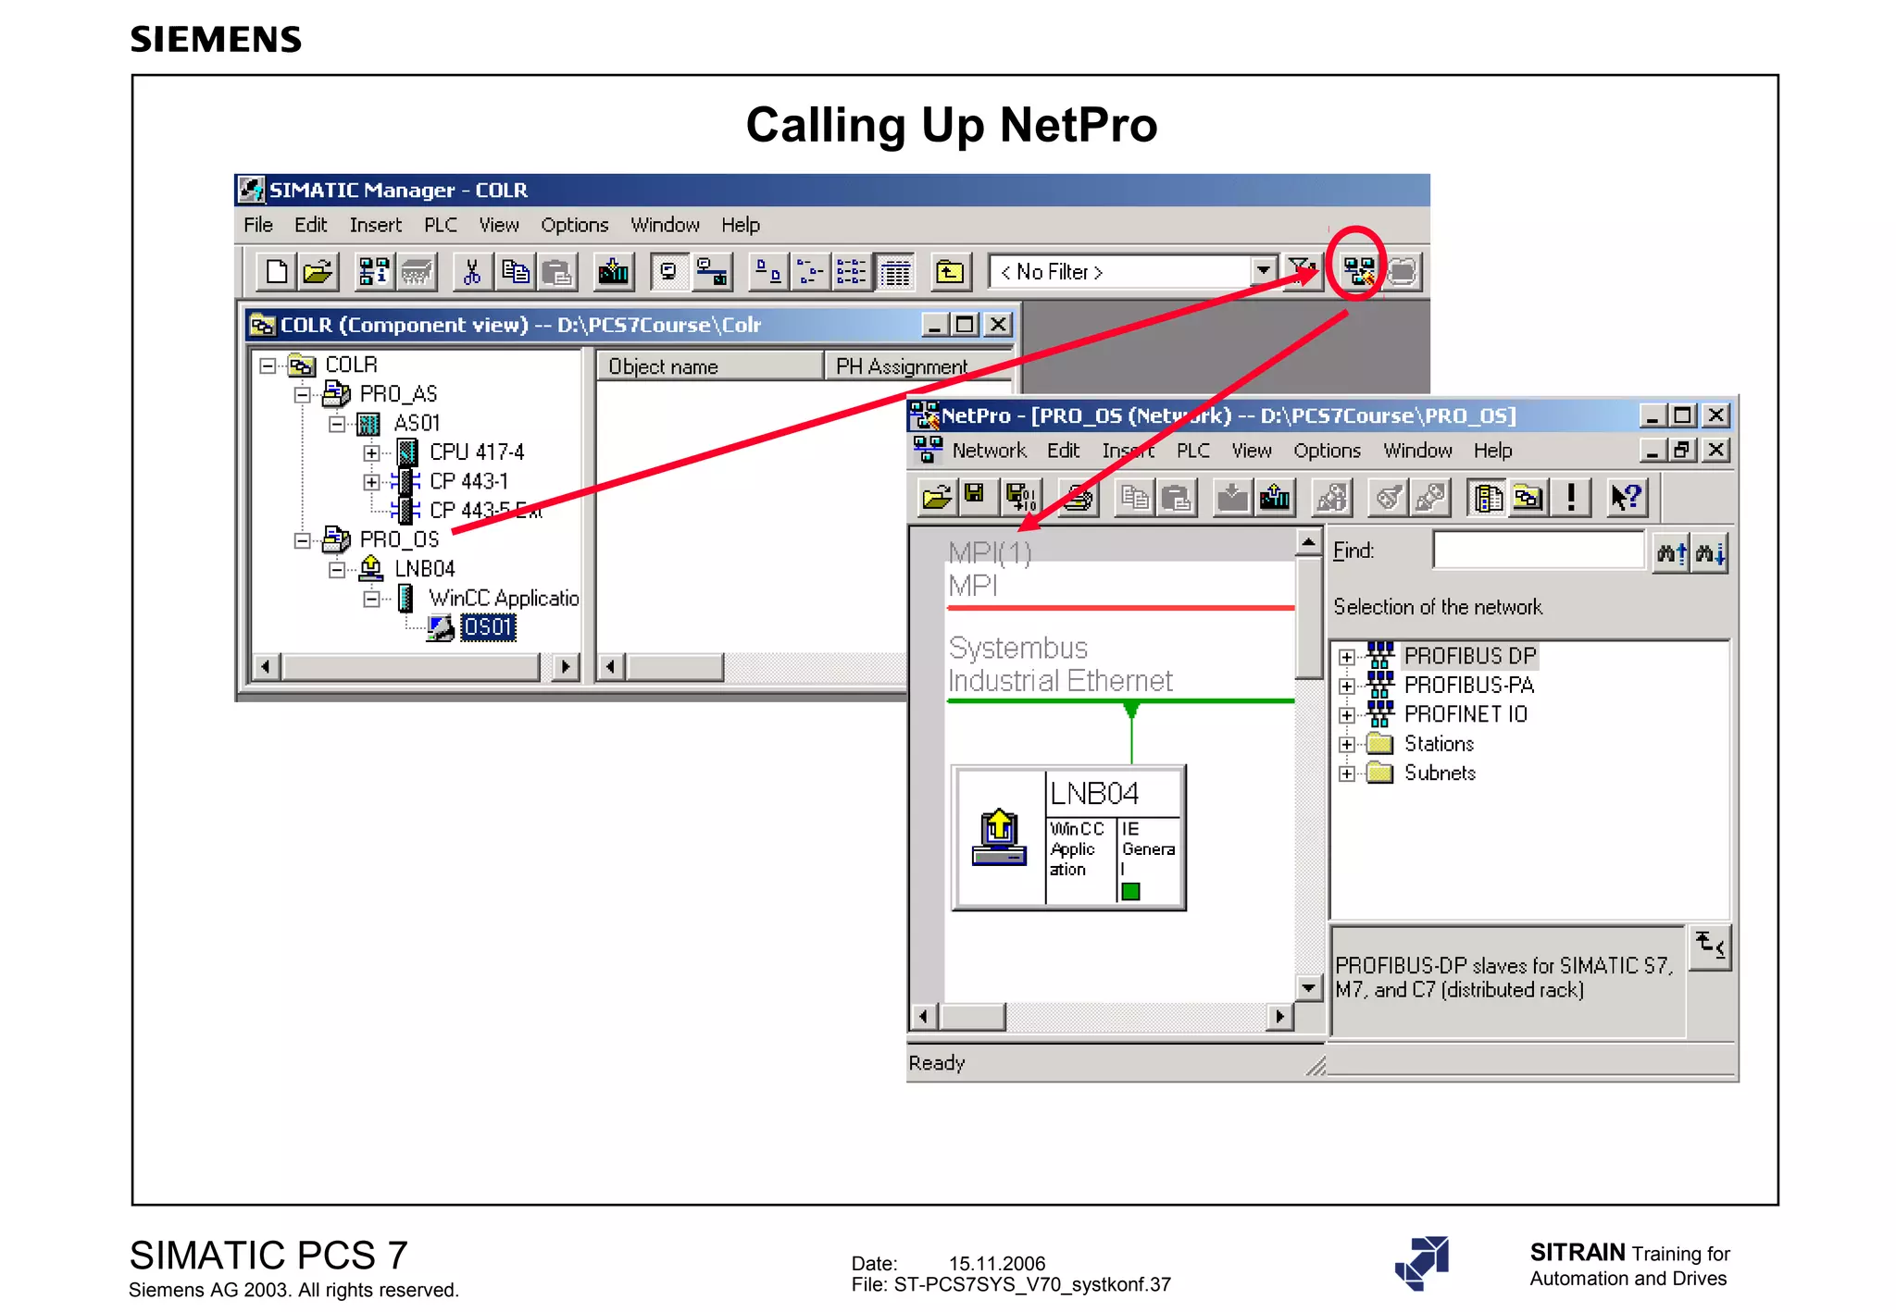Click exclamation Check Consistency icon in NetPro

tap(1571, 498)
